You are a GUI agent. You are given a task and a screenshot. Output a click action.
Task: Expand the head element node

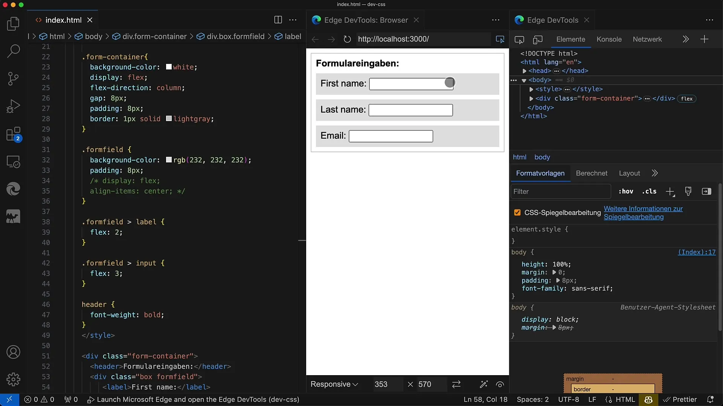(x=524, y=71)
